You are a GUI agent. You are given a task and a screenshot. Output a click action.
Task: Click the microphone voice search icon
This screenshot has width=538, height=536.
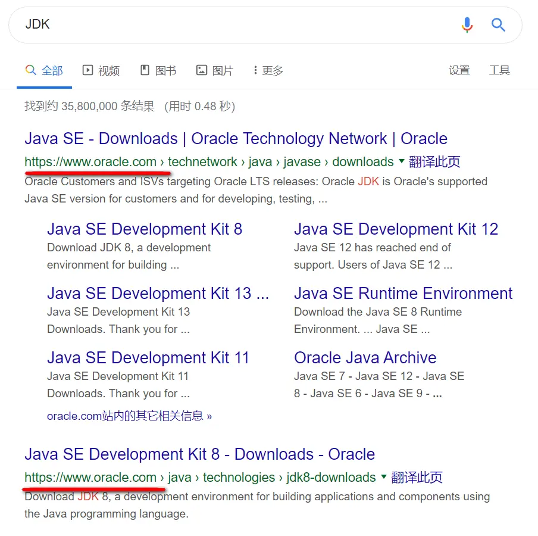(467, 25)
